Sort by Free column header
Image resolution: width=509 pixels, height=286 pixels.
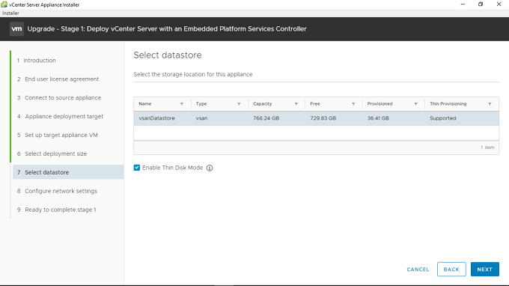click(315, 104)
